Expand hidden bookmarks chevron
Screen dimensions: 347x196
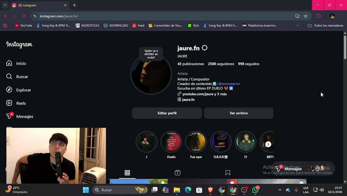pyautogui.click(x=298, y=26)
